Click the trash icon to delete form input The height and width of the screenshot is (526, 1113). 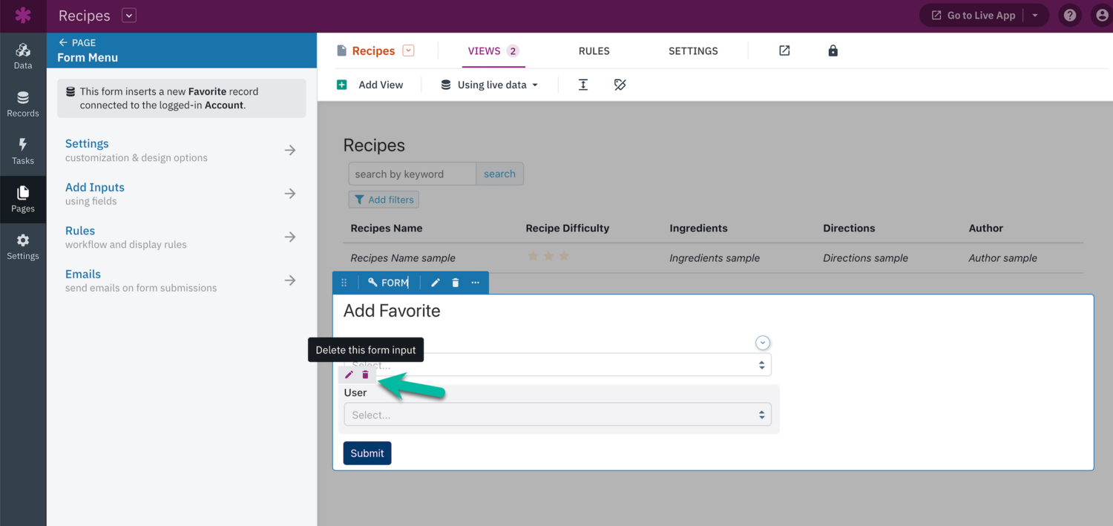point(365,375)
